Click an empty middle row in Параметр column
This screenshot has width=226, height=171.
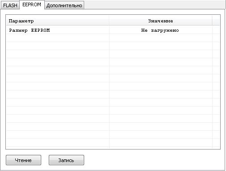pos(58,86)
